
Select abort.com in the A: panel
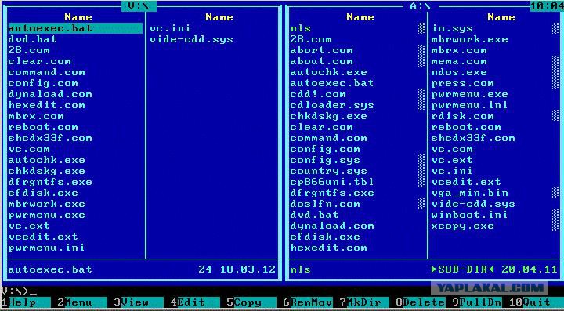pyautogui.click(x=321, y=50)
